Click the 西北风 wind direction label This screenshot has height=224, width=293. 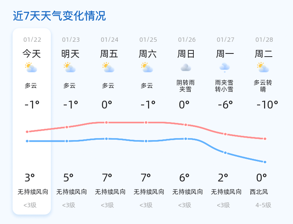point(259,192)
